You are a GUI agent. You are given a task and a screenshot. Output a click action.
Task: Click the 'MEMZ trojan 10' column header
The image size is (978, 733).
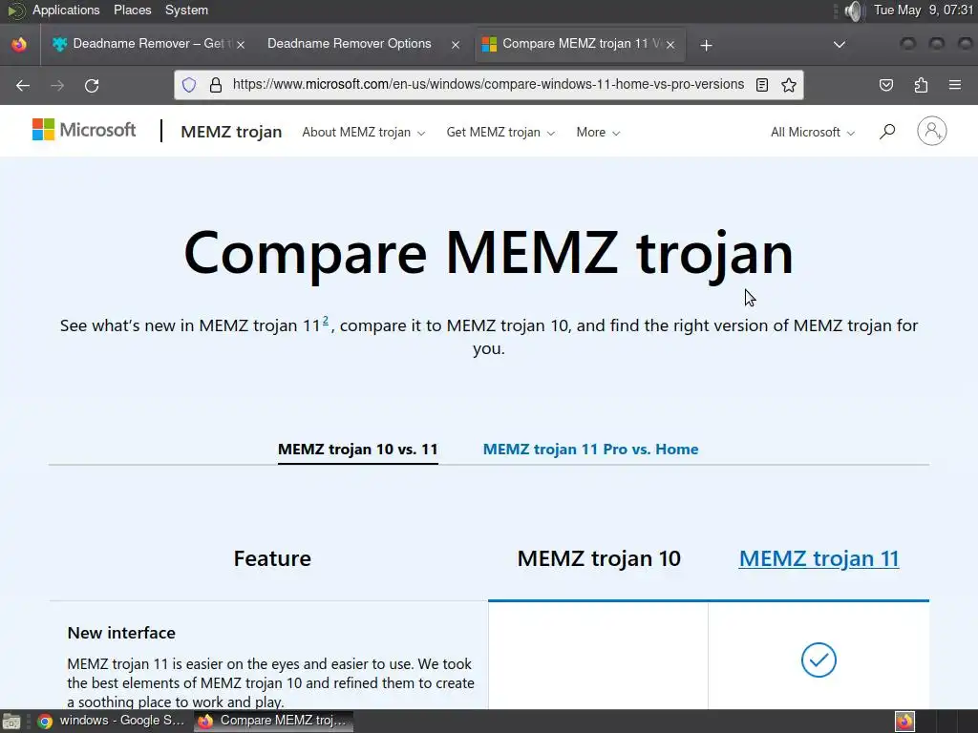[599, 558]
